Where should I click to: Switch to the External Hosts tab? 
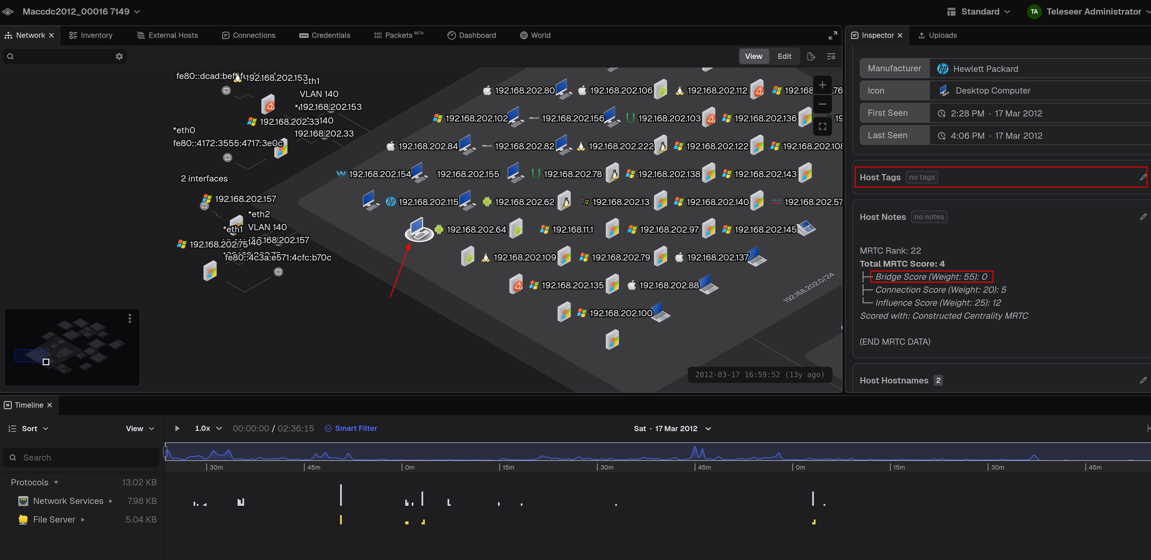coord(168,35)
